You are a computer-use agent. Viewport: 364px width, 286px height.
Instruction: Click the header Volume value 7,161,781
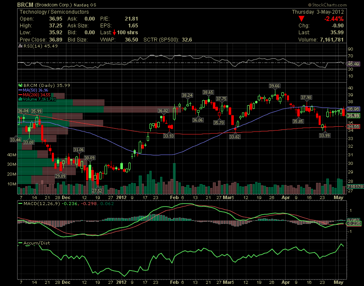pyautogui.click(x=332, y=39)
